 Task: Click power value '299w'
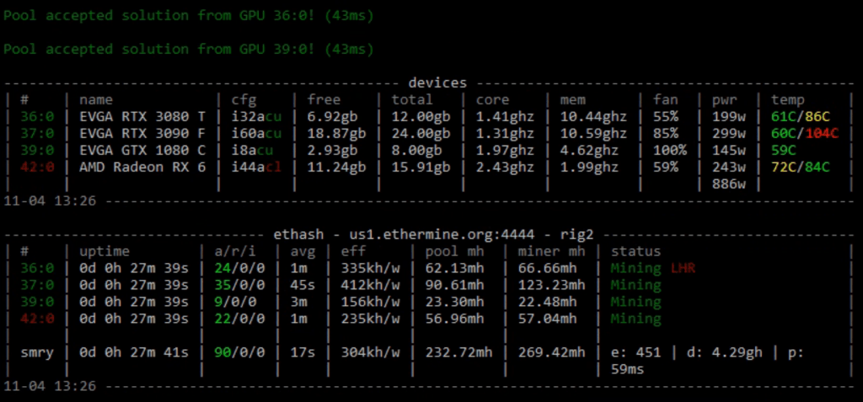729,134
